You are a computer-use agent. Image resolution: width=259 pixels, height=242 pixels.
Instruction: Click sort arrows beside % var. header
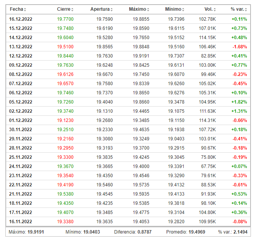click(246, 10)
